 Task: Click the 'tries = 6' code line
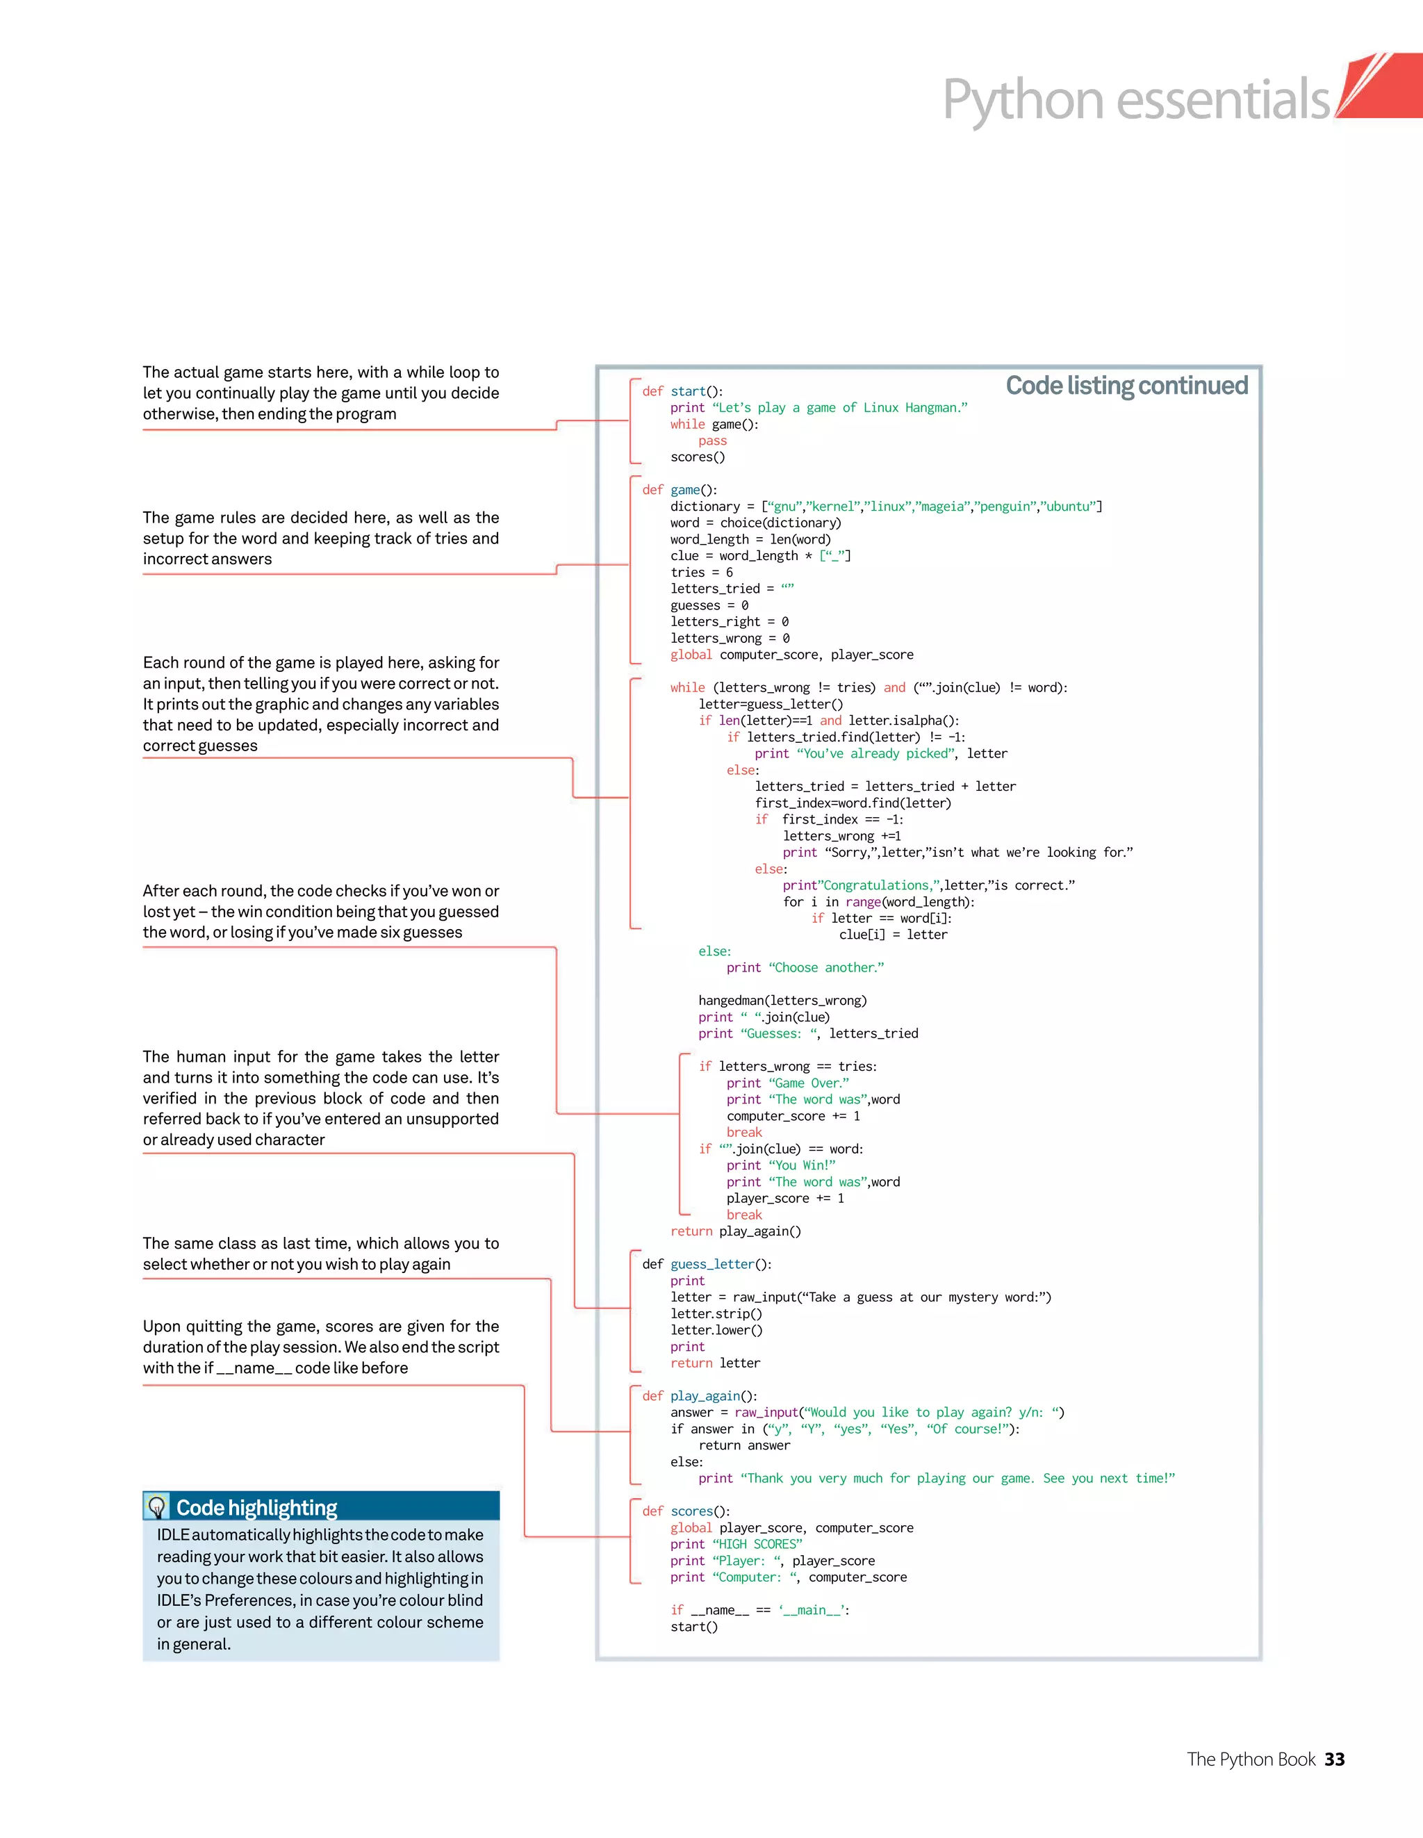click(701, 573)
